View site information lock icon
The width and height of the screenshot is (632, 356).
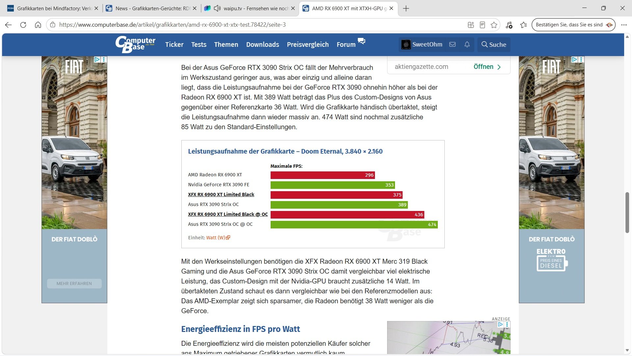(x=53, y=25)
